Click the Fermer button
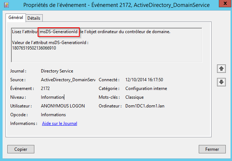 (x=212, y=149)
